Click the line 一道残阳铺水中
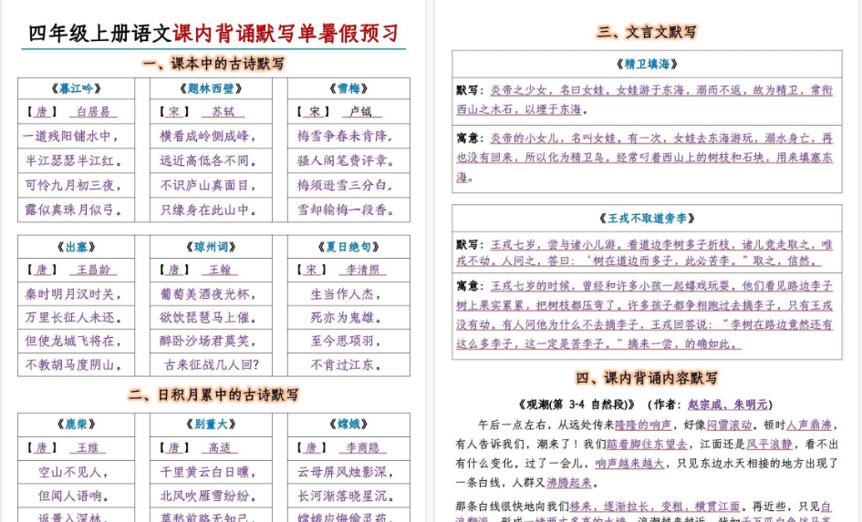This screenshot has height=522, width=862. click(71, 136)
